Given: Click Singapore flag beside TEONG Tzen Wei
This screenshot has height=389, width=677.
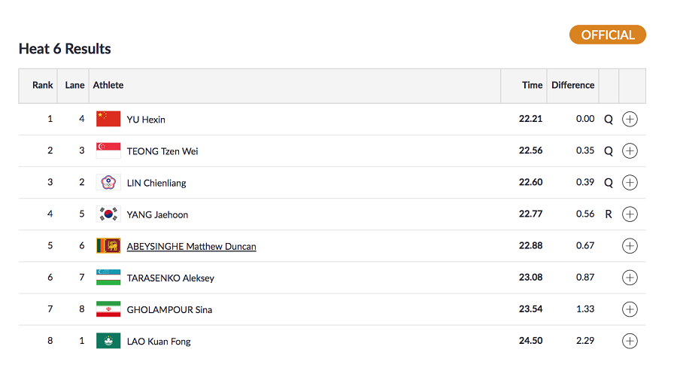Looking at the screenshot, I should [x=108, y=150].
